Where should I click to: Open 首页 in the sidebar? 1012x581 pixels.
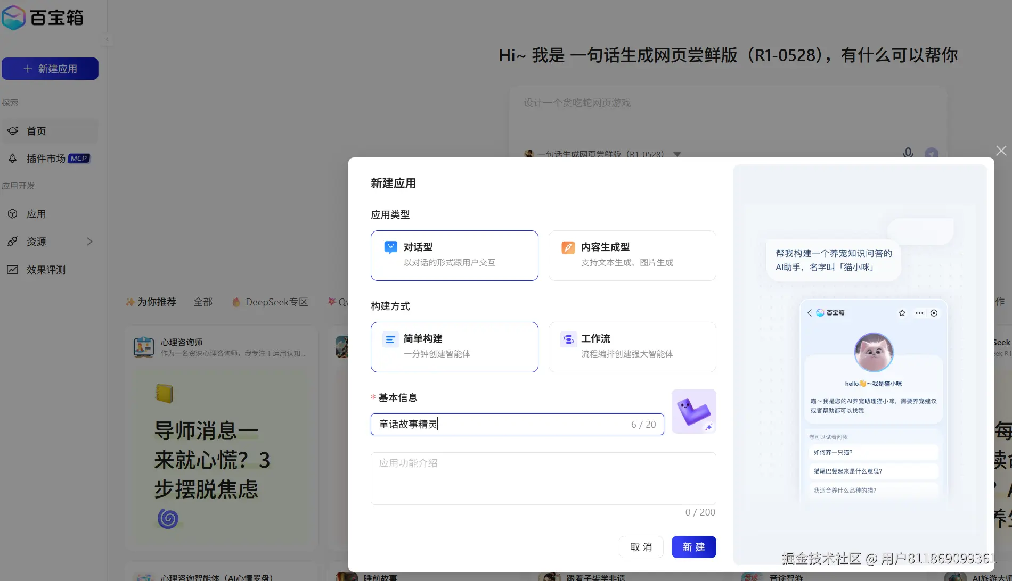tap(50, 131)
